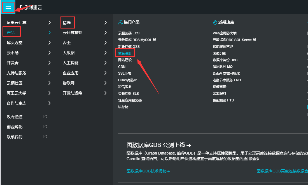Open 消息队列 MQ link

click(223, 67)
